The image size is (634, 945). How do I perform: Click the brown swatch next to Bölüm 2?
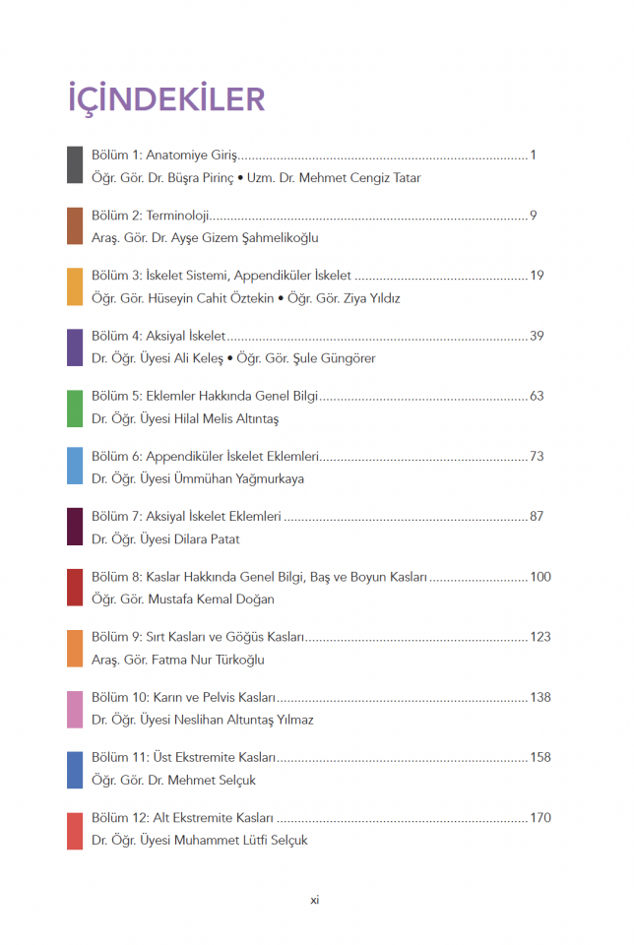(75, 226)
